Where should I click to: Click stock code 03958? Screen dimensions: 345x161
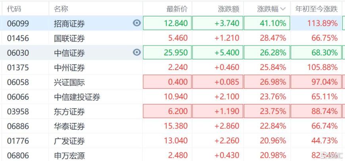click(x=18, y=112)
